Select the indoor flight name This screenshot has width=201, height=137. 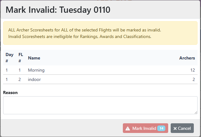coord(34,79)
